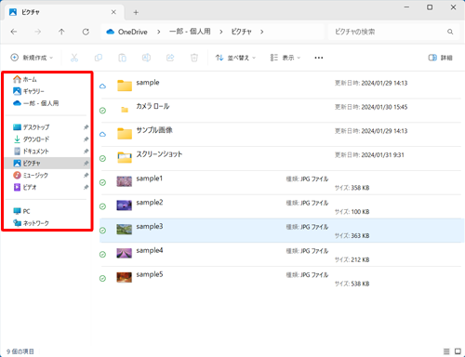Image resolution: width=465 pixels, height=357 pixels.
Task: Add a new tab with plus button
Action: [136, 12]
